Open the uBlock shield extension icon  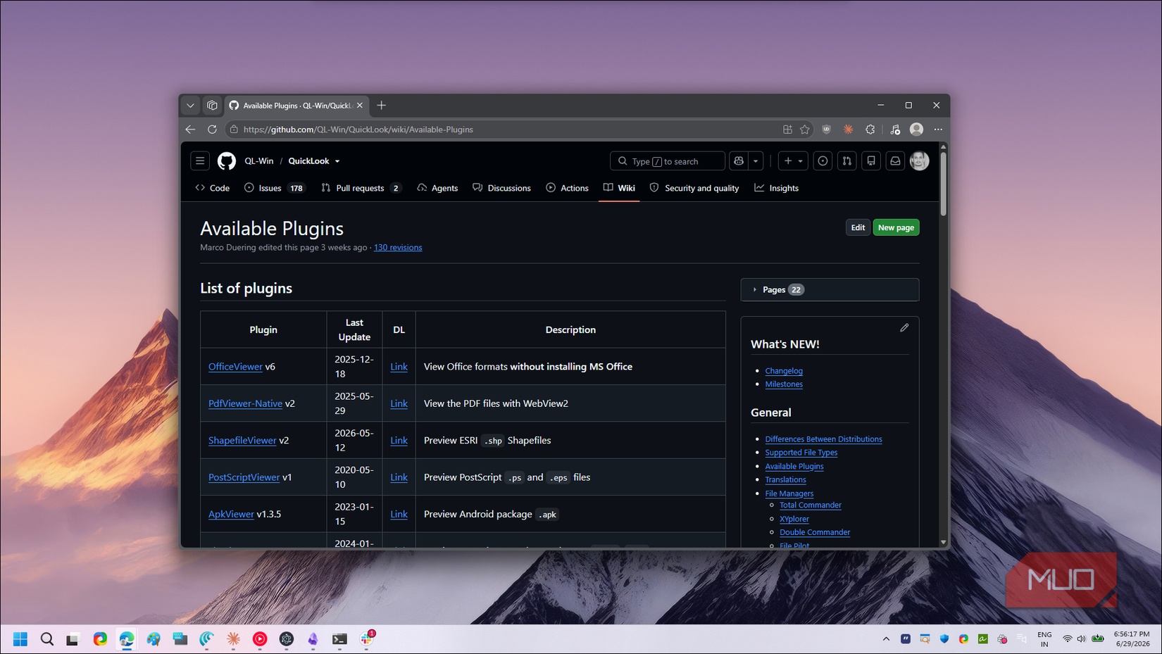(x=827, y=130)
